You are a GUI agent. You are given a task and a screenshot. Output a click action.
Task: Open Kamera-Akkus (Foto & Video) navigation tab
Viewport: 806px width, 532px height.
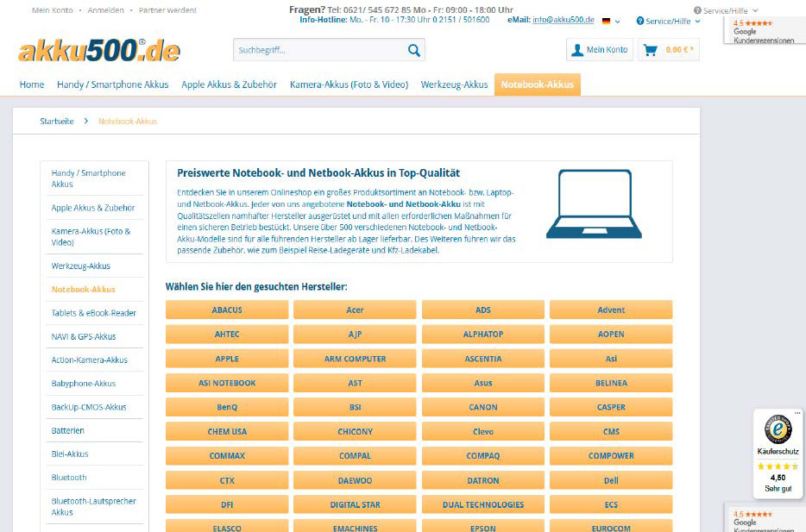coord(349,84)
